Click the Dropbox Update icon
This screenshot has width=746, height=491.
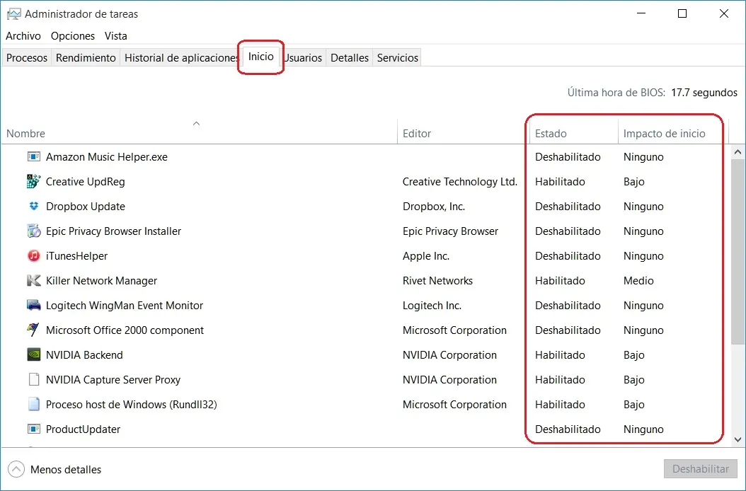click(x=34, y=206)
